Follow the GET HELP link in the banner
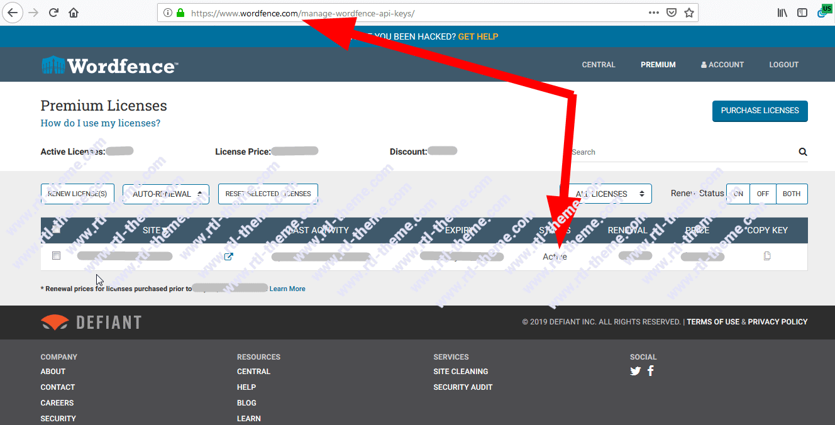This screenshot has height=425, width=835. coord(478,36)
